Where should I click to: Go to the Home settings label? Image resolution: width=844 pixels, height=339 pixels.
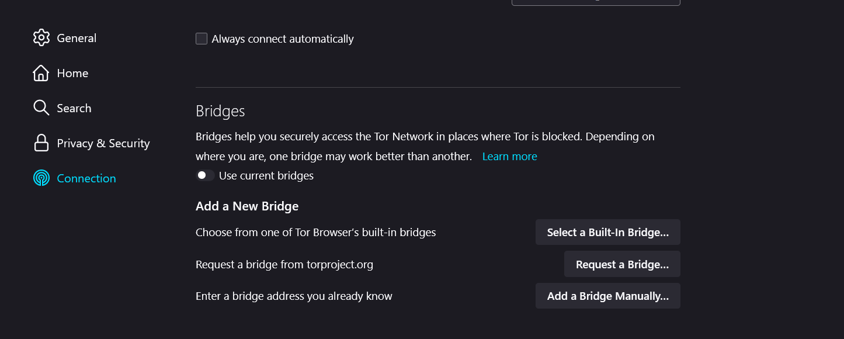point(72,73)
